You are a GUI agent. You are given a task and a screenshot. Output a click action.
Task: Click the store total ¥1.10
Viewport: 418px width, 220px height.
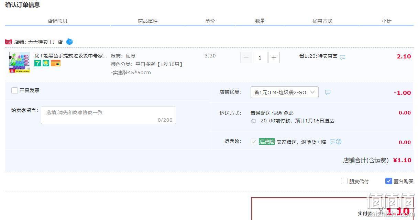click(402, 160)
